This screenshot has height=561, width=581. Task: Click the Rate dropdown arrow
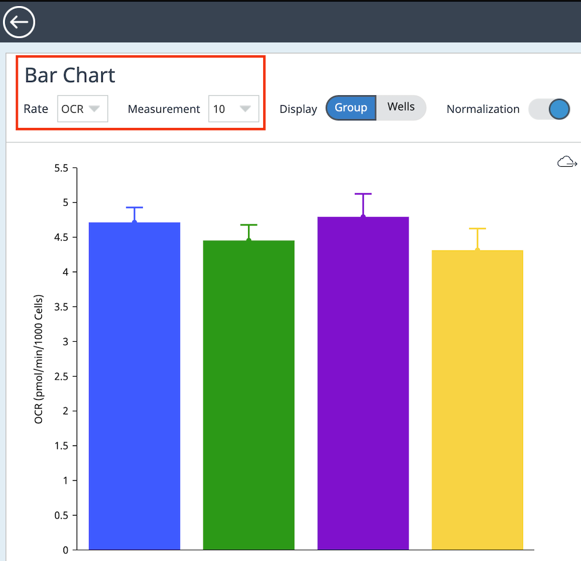[x=95, y=109]
